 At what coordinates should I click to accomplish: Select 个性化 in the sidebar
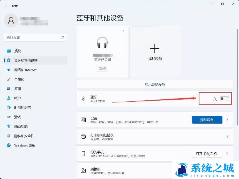[19, 79]
